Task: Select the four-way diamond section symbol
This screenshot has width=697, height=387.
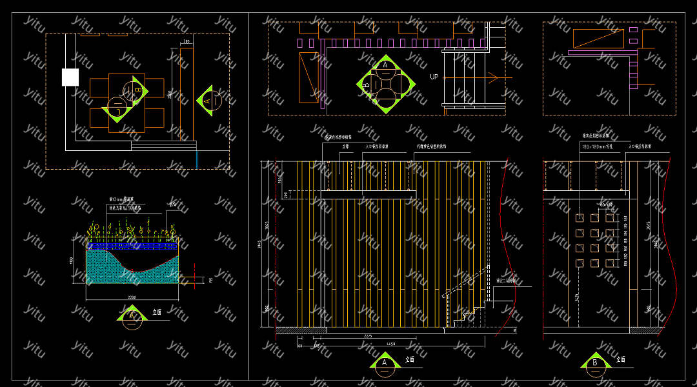Action: 386,84
